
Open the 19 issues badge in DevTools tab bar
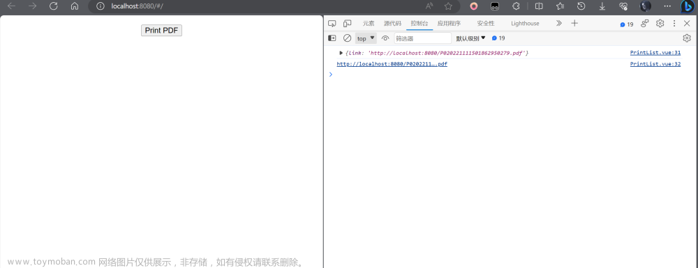[x=626, y=24]
